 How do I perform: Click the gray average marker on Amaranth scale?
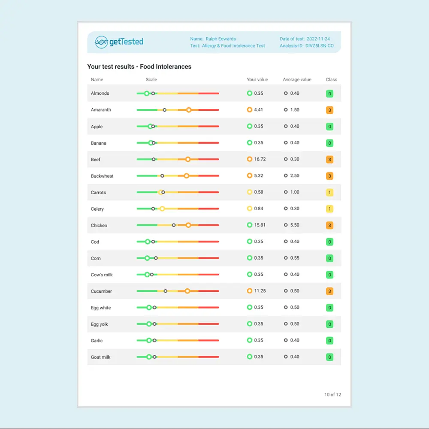[x=164, y=110]
